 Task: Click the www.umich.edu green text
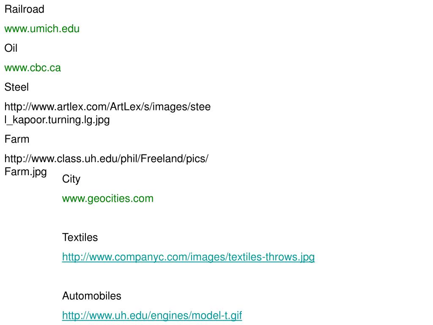coord(42,29)
